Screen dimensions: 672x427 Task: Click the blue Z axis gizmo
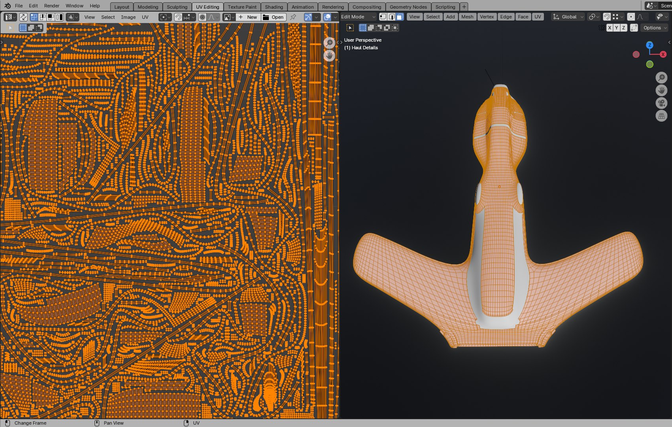(x=649, y=45)
